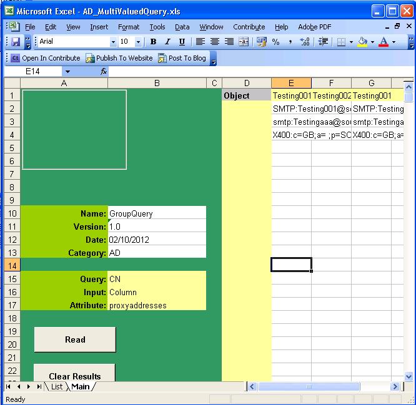Click the Insert Function fx icon
The height and width of the screenshot is (405, 416).
click(x=104, y=72)
